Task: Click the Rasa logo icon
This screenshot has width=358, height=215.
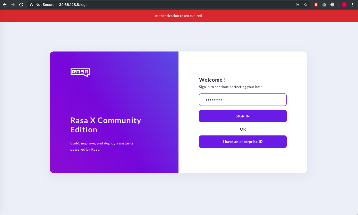Action: [x=80, y=73]
